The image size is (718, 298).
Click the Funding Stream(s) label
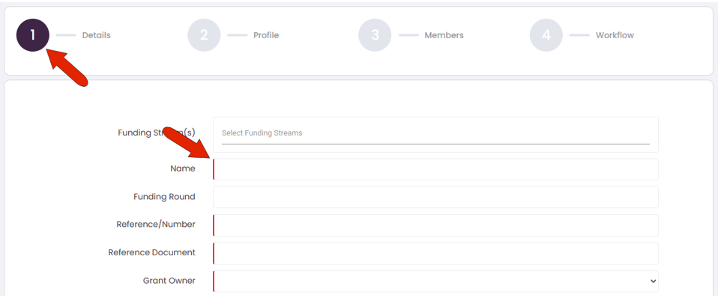pos(157,133)
